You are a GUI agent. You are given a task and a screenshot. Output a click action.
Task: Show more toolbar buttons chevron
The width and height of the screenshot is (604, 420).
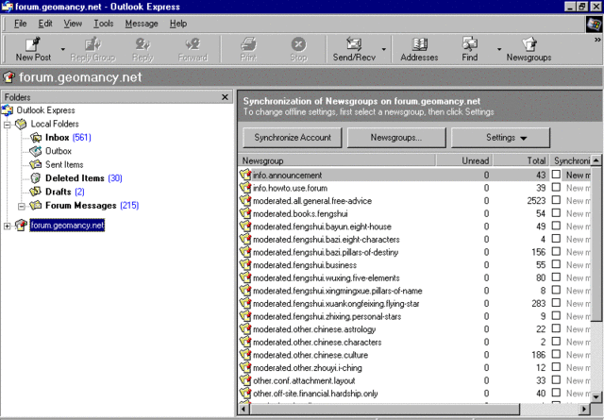point(597,40)
